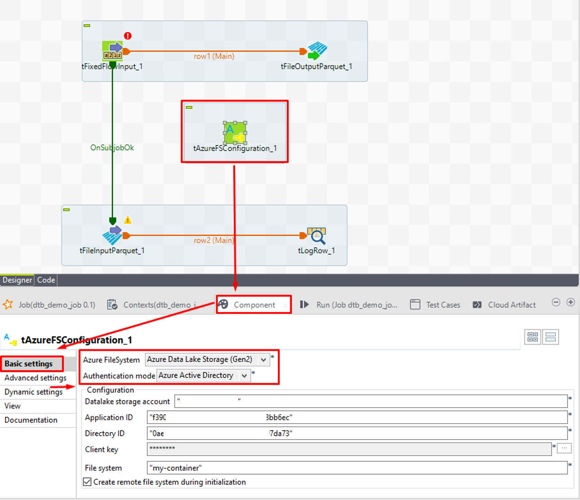Switch to the Code tab
This screenshot has height=500, width=580.
pos(46,280)
